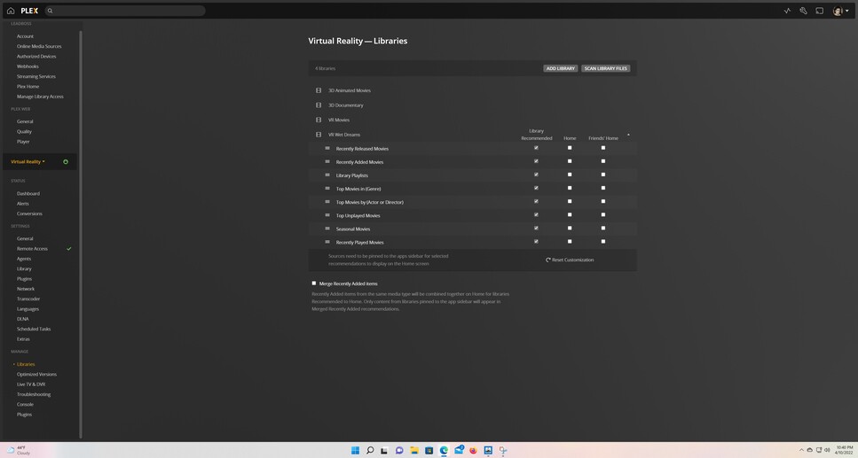
Task: Uncheck Library Recommended for Recently Released Movies
Action: point(536,148)
